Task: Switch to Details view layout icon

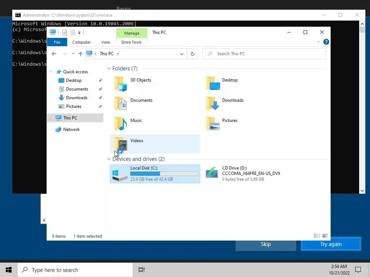Action: [317, 236]
